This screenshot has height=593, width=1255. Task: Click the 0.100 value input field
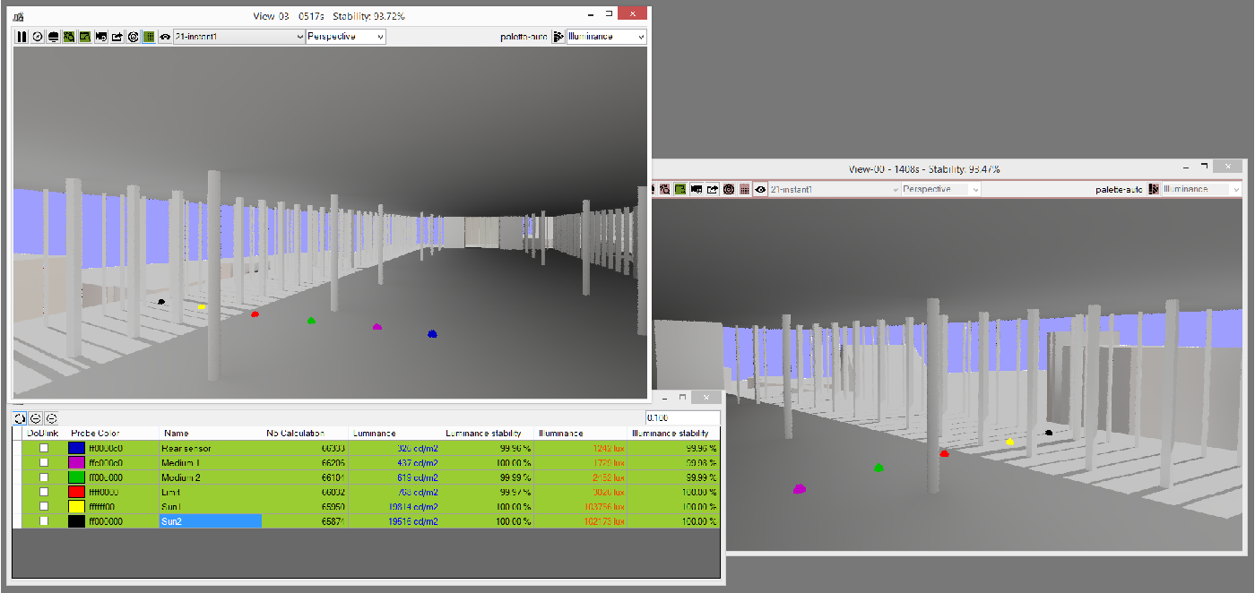682,418
